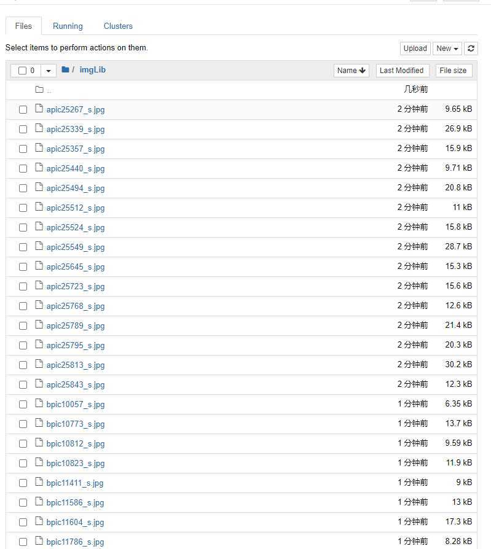
Task: Sort files by Name
Action: pos(351,71)
